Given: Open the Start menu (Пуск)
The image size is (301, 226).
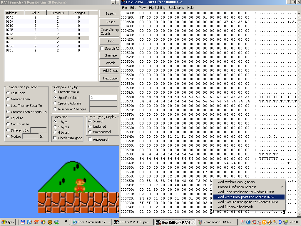Looking at the screenshot, I should coord(8,222).
